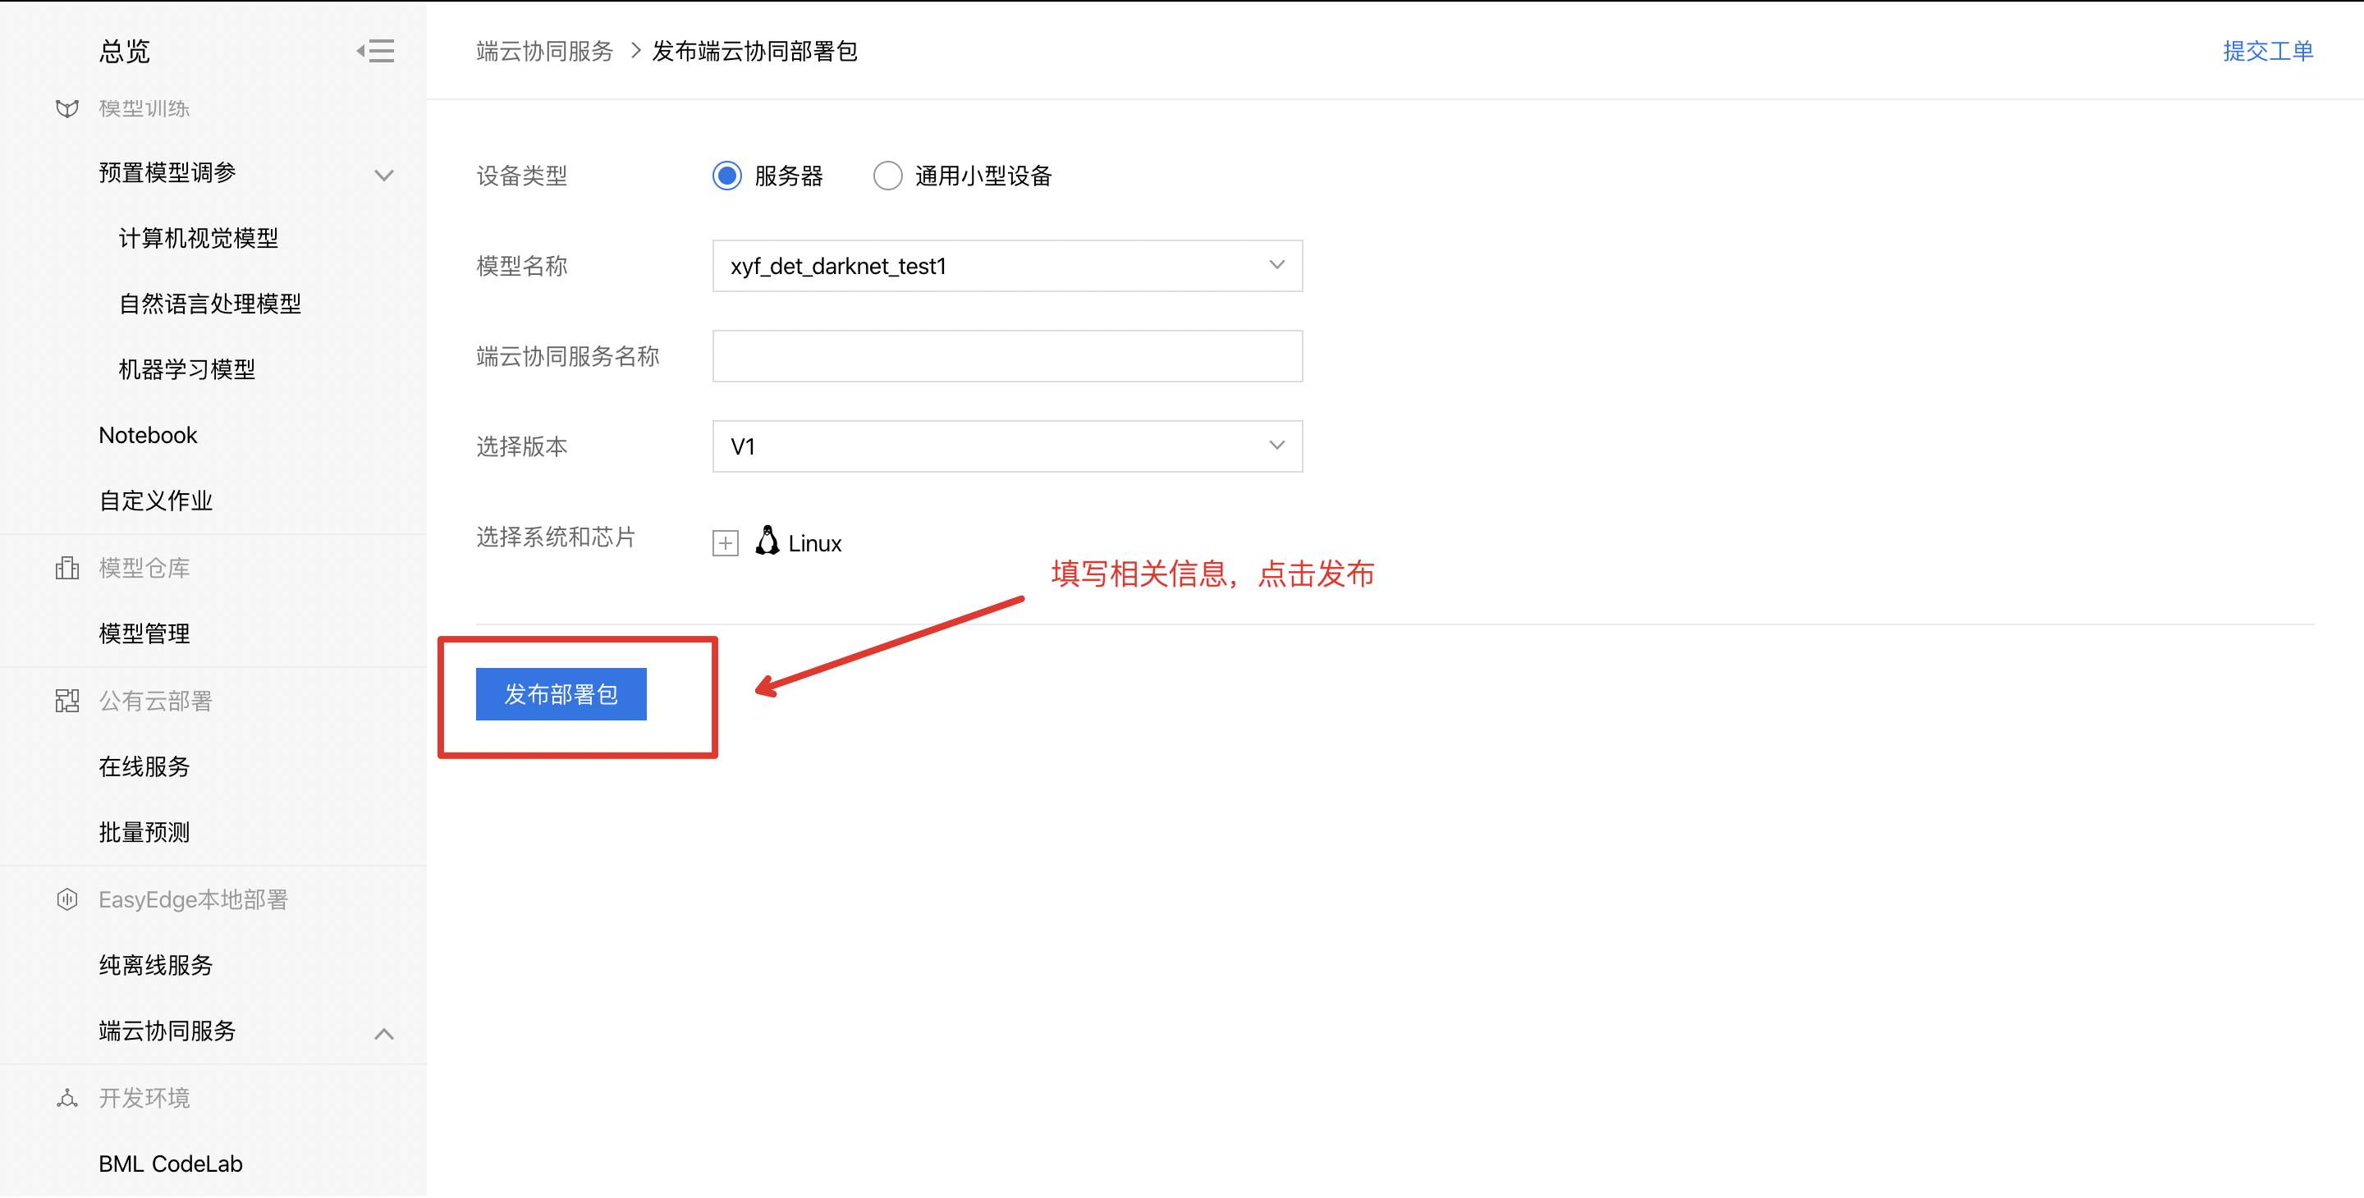
Task: Open 总览 in the sidebar
Action: [125, 52]
